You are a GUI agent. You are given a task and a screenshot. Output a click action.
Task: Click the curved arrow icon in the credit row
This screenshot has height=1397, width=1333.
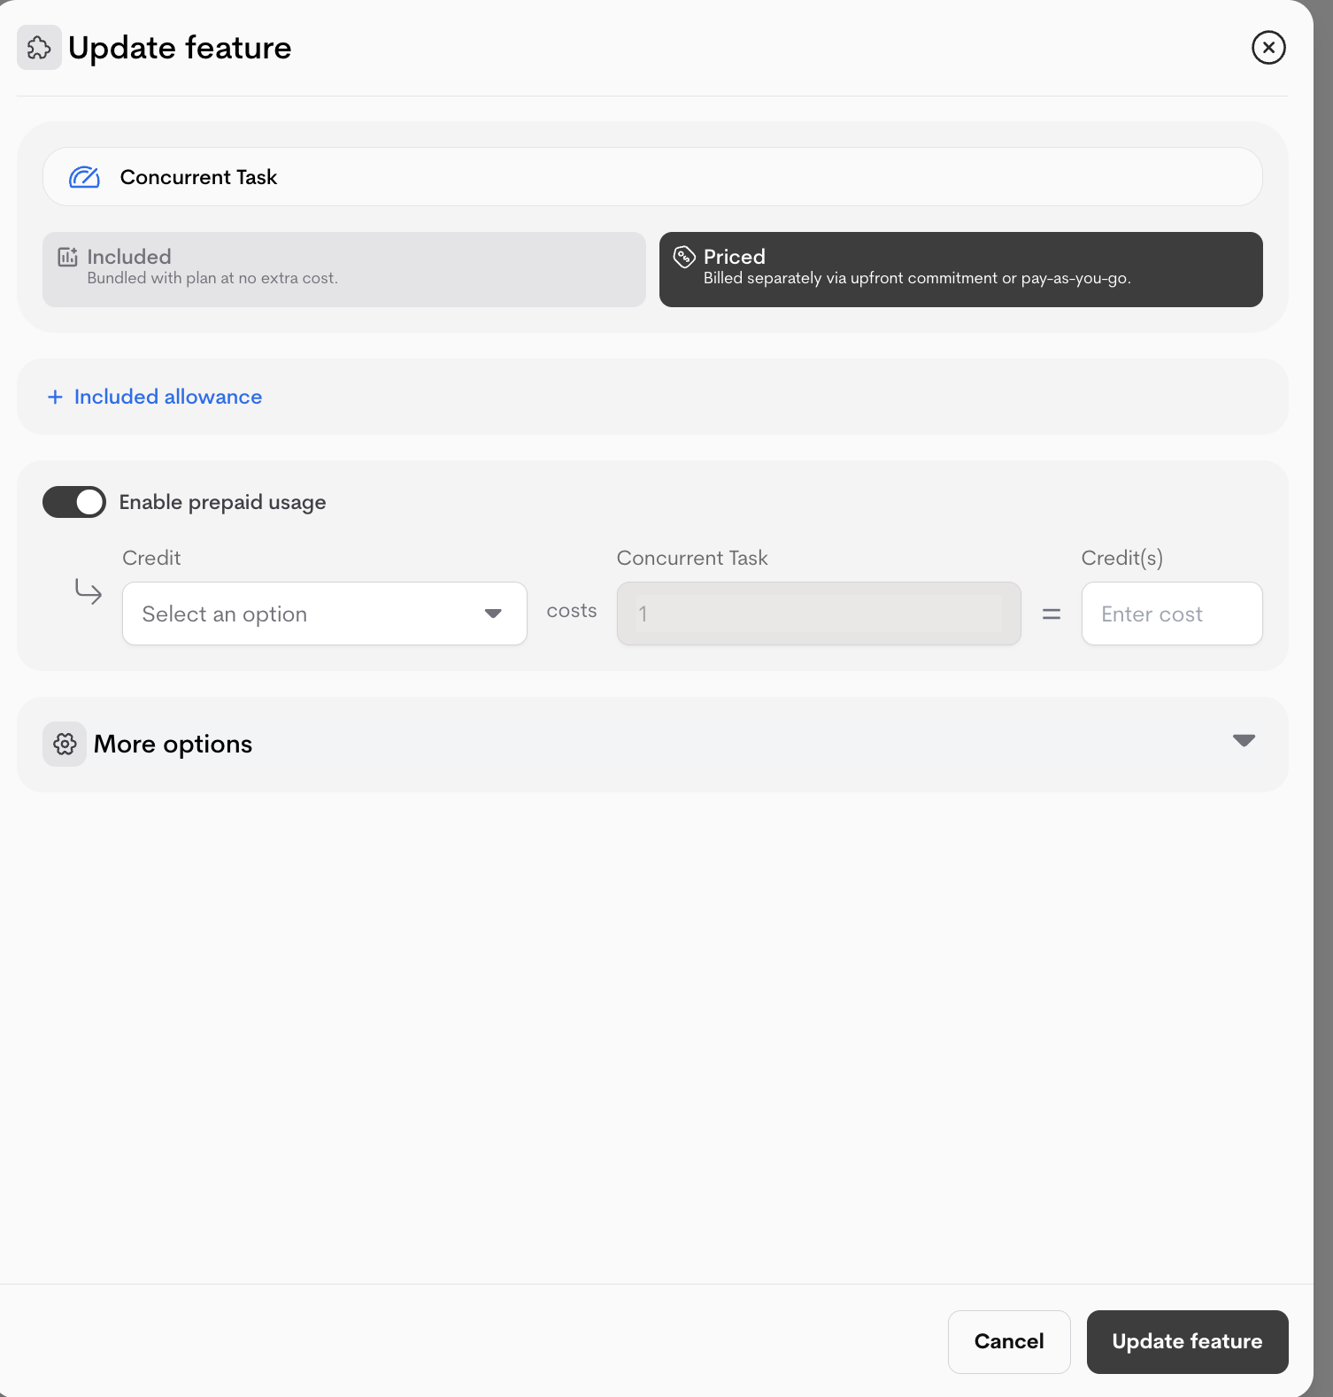pos(89,591)
